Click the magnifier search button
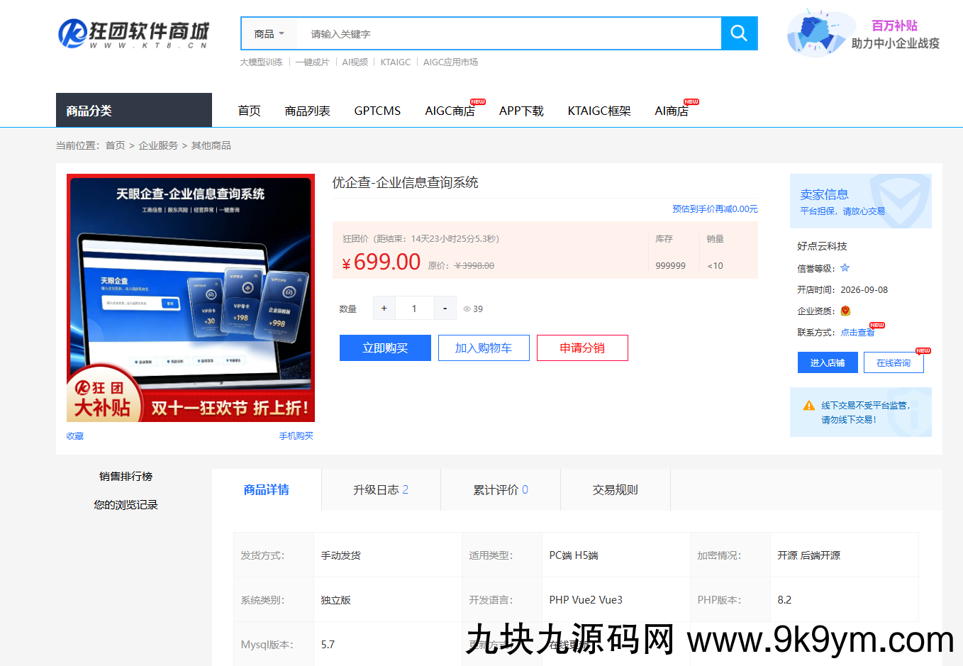The image size is (963, 666). (739, 33)
